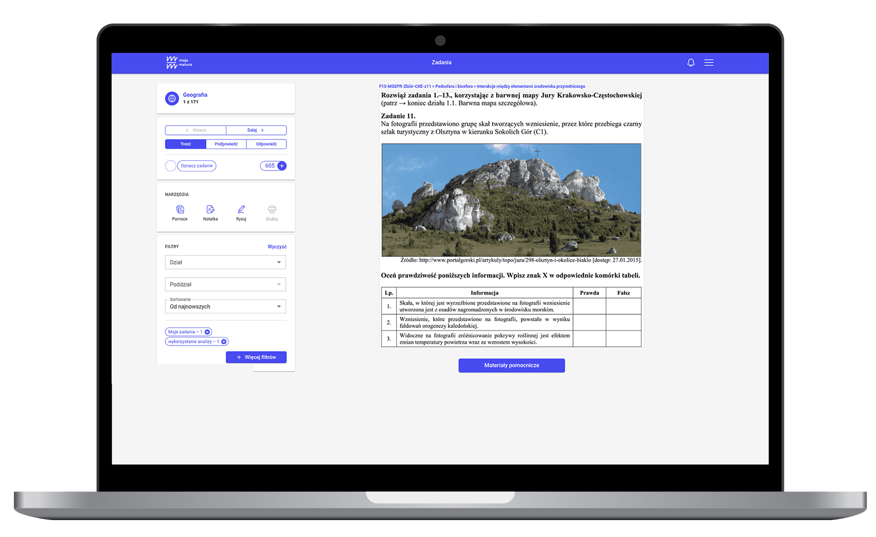The width and height of the screenshot is (876, 537).
Task: Expand the Poddział dropdown
Action: 225,284
